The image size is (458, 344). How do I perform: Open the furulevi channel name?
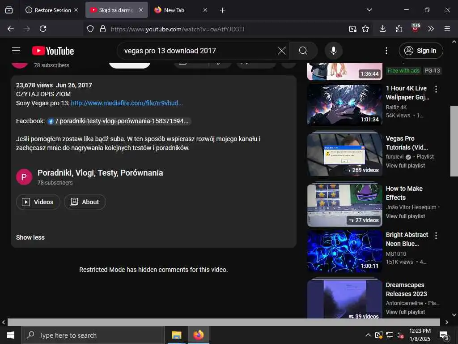click(x=394, y=157)
